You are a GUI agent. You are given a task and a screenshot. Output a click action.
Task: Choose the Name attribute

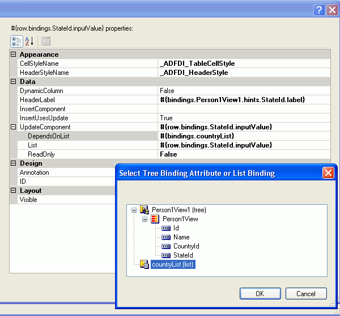tap(181, 237)
